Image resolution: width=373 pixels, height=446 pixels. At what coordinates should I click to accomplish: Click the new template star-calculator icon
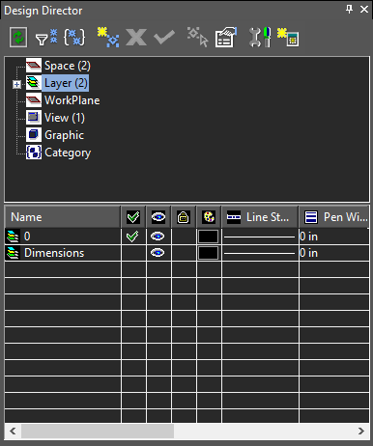point(288,38)
